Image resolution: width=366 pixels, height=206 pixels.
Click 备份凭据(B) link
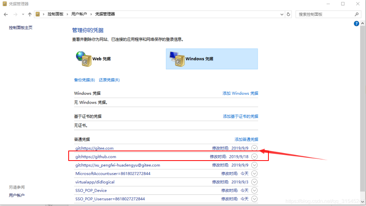[84, 80]
